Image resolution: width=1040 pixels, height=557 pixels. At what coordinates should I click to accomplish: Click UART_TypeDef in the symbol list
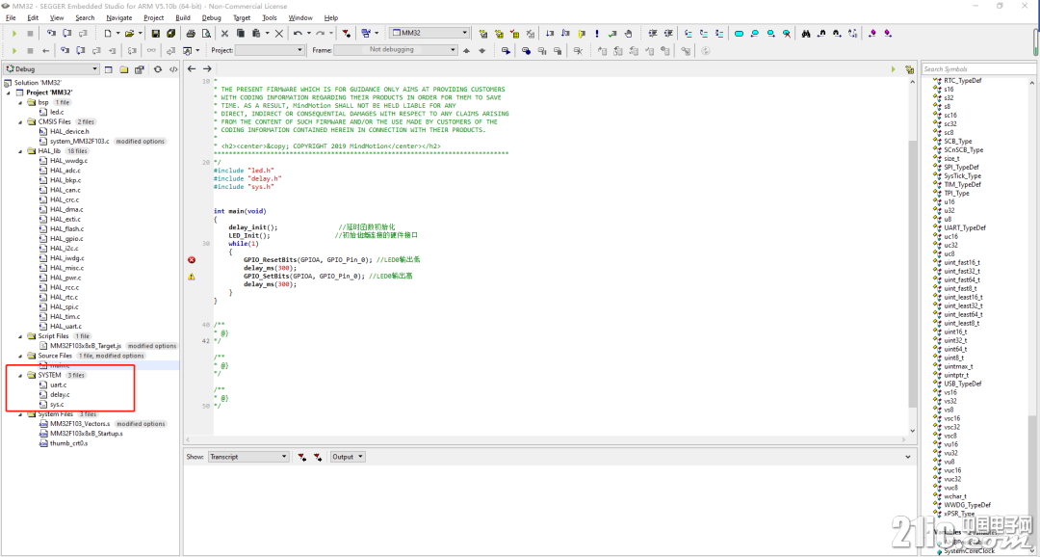coord(964,227)
